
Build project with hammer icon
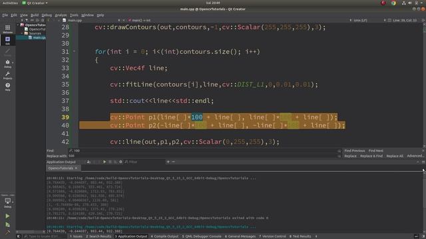coord(7,232)
